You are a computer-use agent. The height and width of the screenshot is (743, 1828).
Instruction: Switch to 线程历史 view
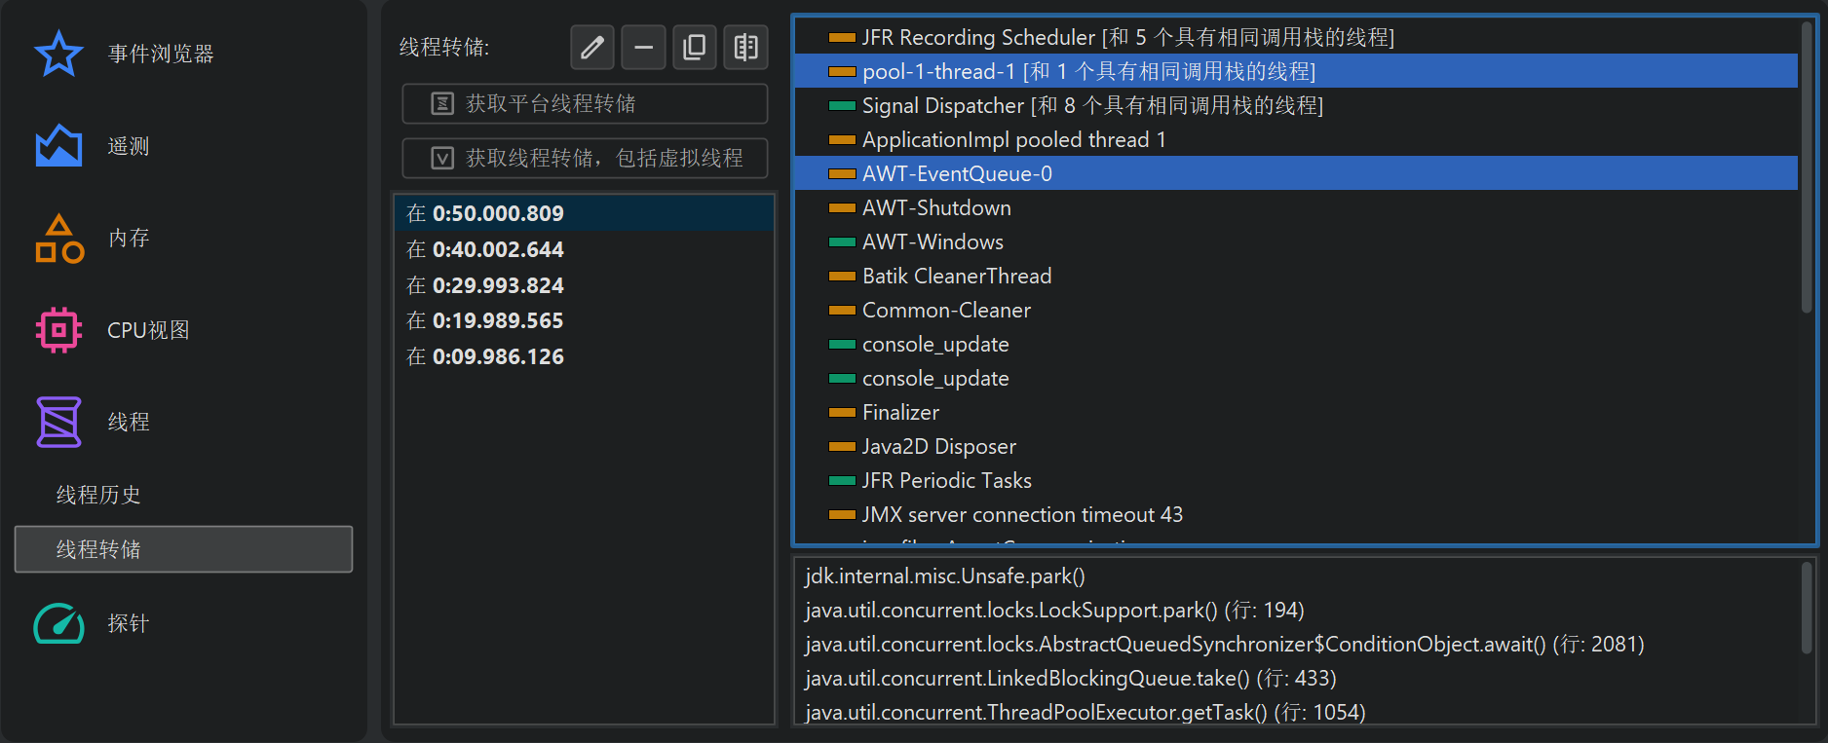(x=98, y=495)
